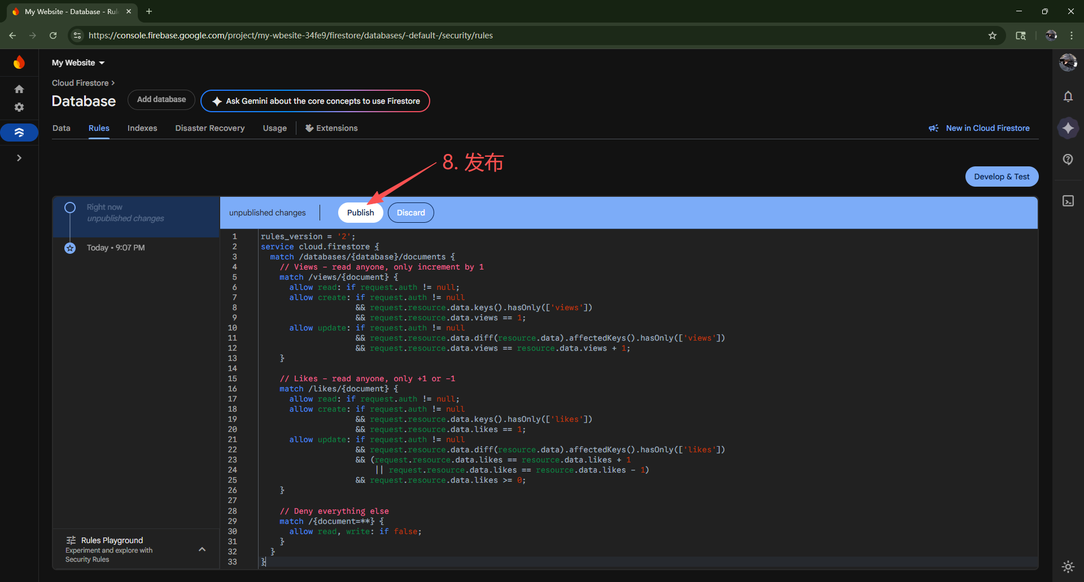Image resolution: width=1084 pixels, height=582 pixels.
Task: Select the 'Right now' unpublished version
Action: tap(125, 213)
